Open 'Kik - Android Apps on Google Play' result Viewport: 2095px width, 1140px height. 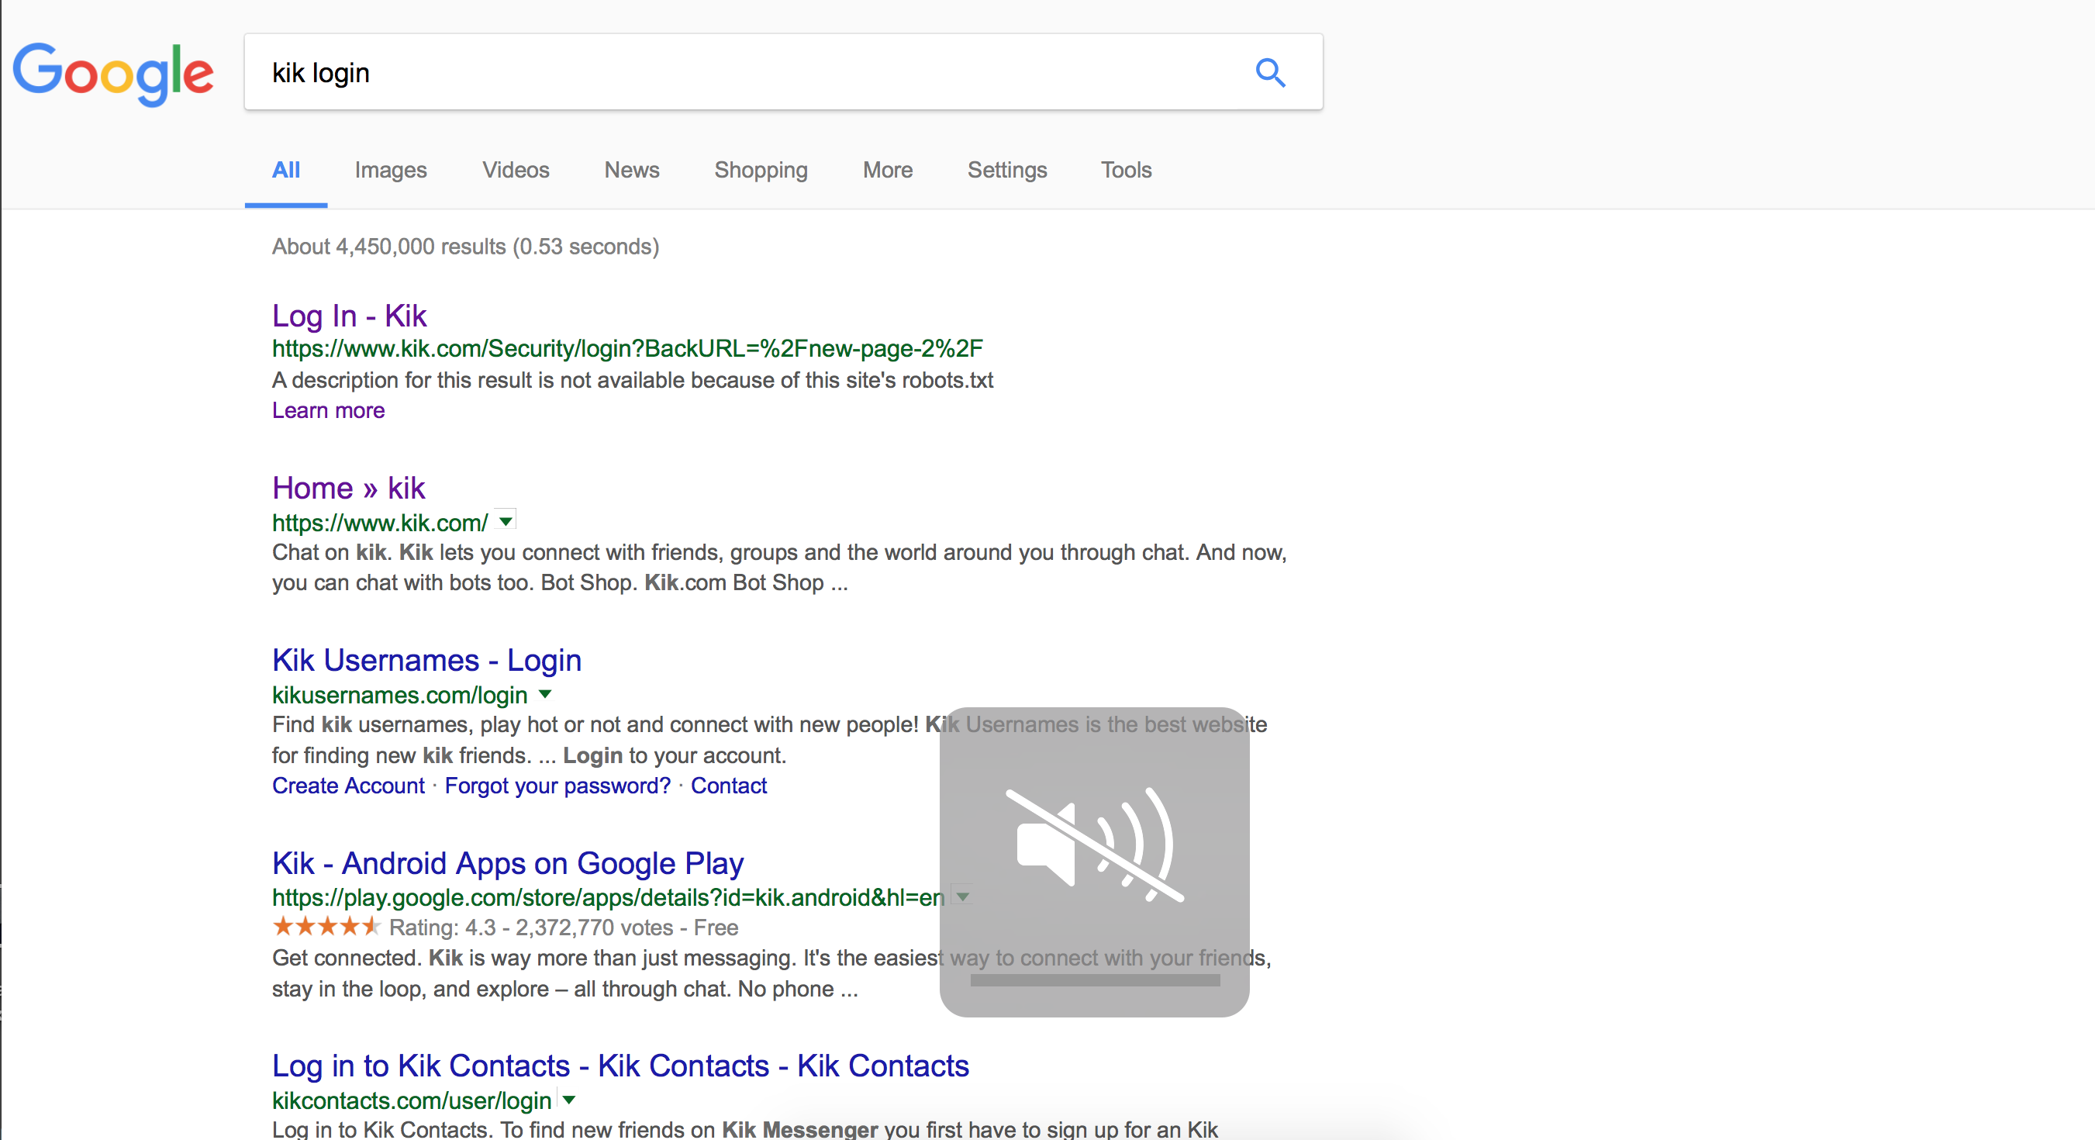click(508, 863)
